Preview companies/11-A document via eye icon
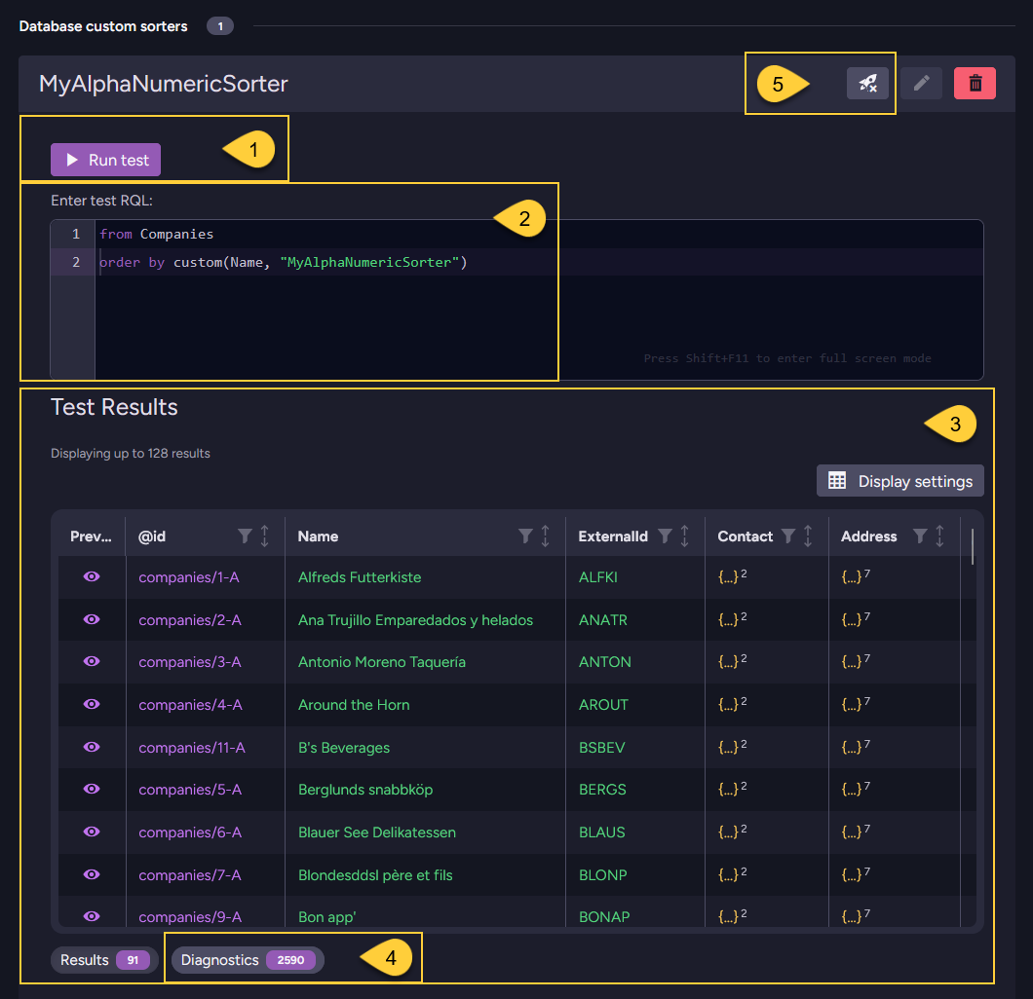 point(92,747)
